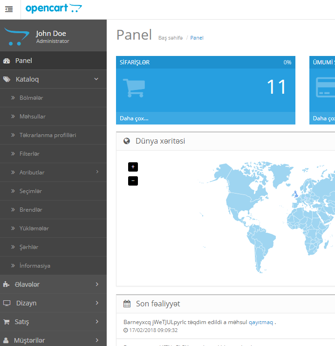Click the Son fəaliyyət panel heading
The image size is (335, 346).
click(158, 304)
